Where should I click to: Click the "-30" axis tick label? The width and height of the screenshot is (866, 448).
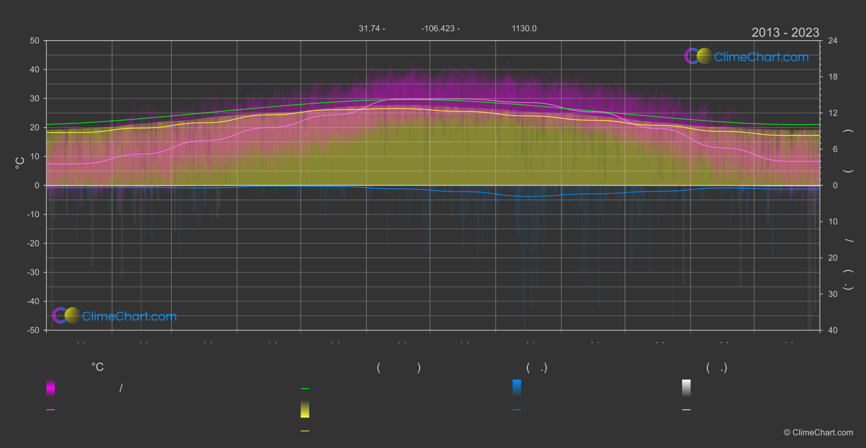point(33,272)
